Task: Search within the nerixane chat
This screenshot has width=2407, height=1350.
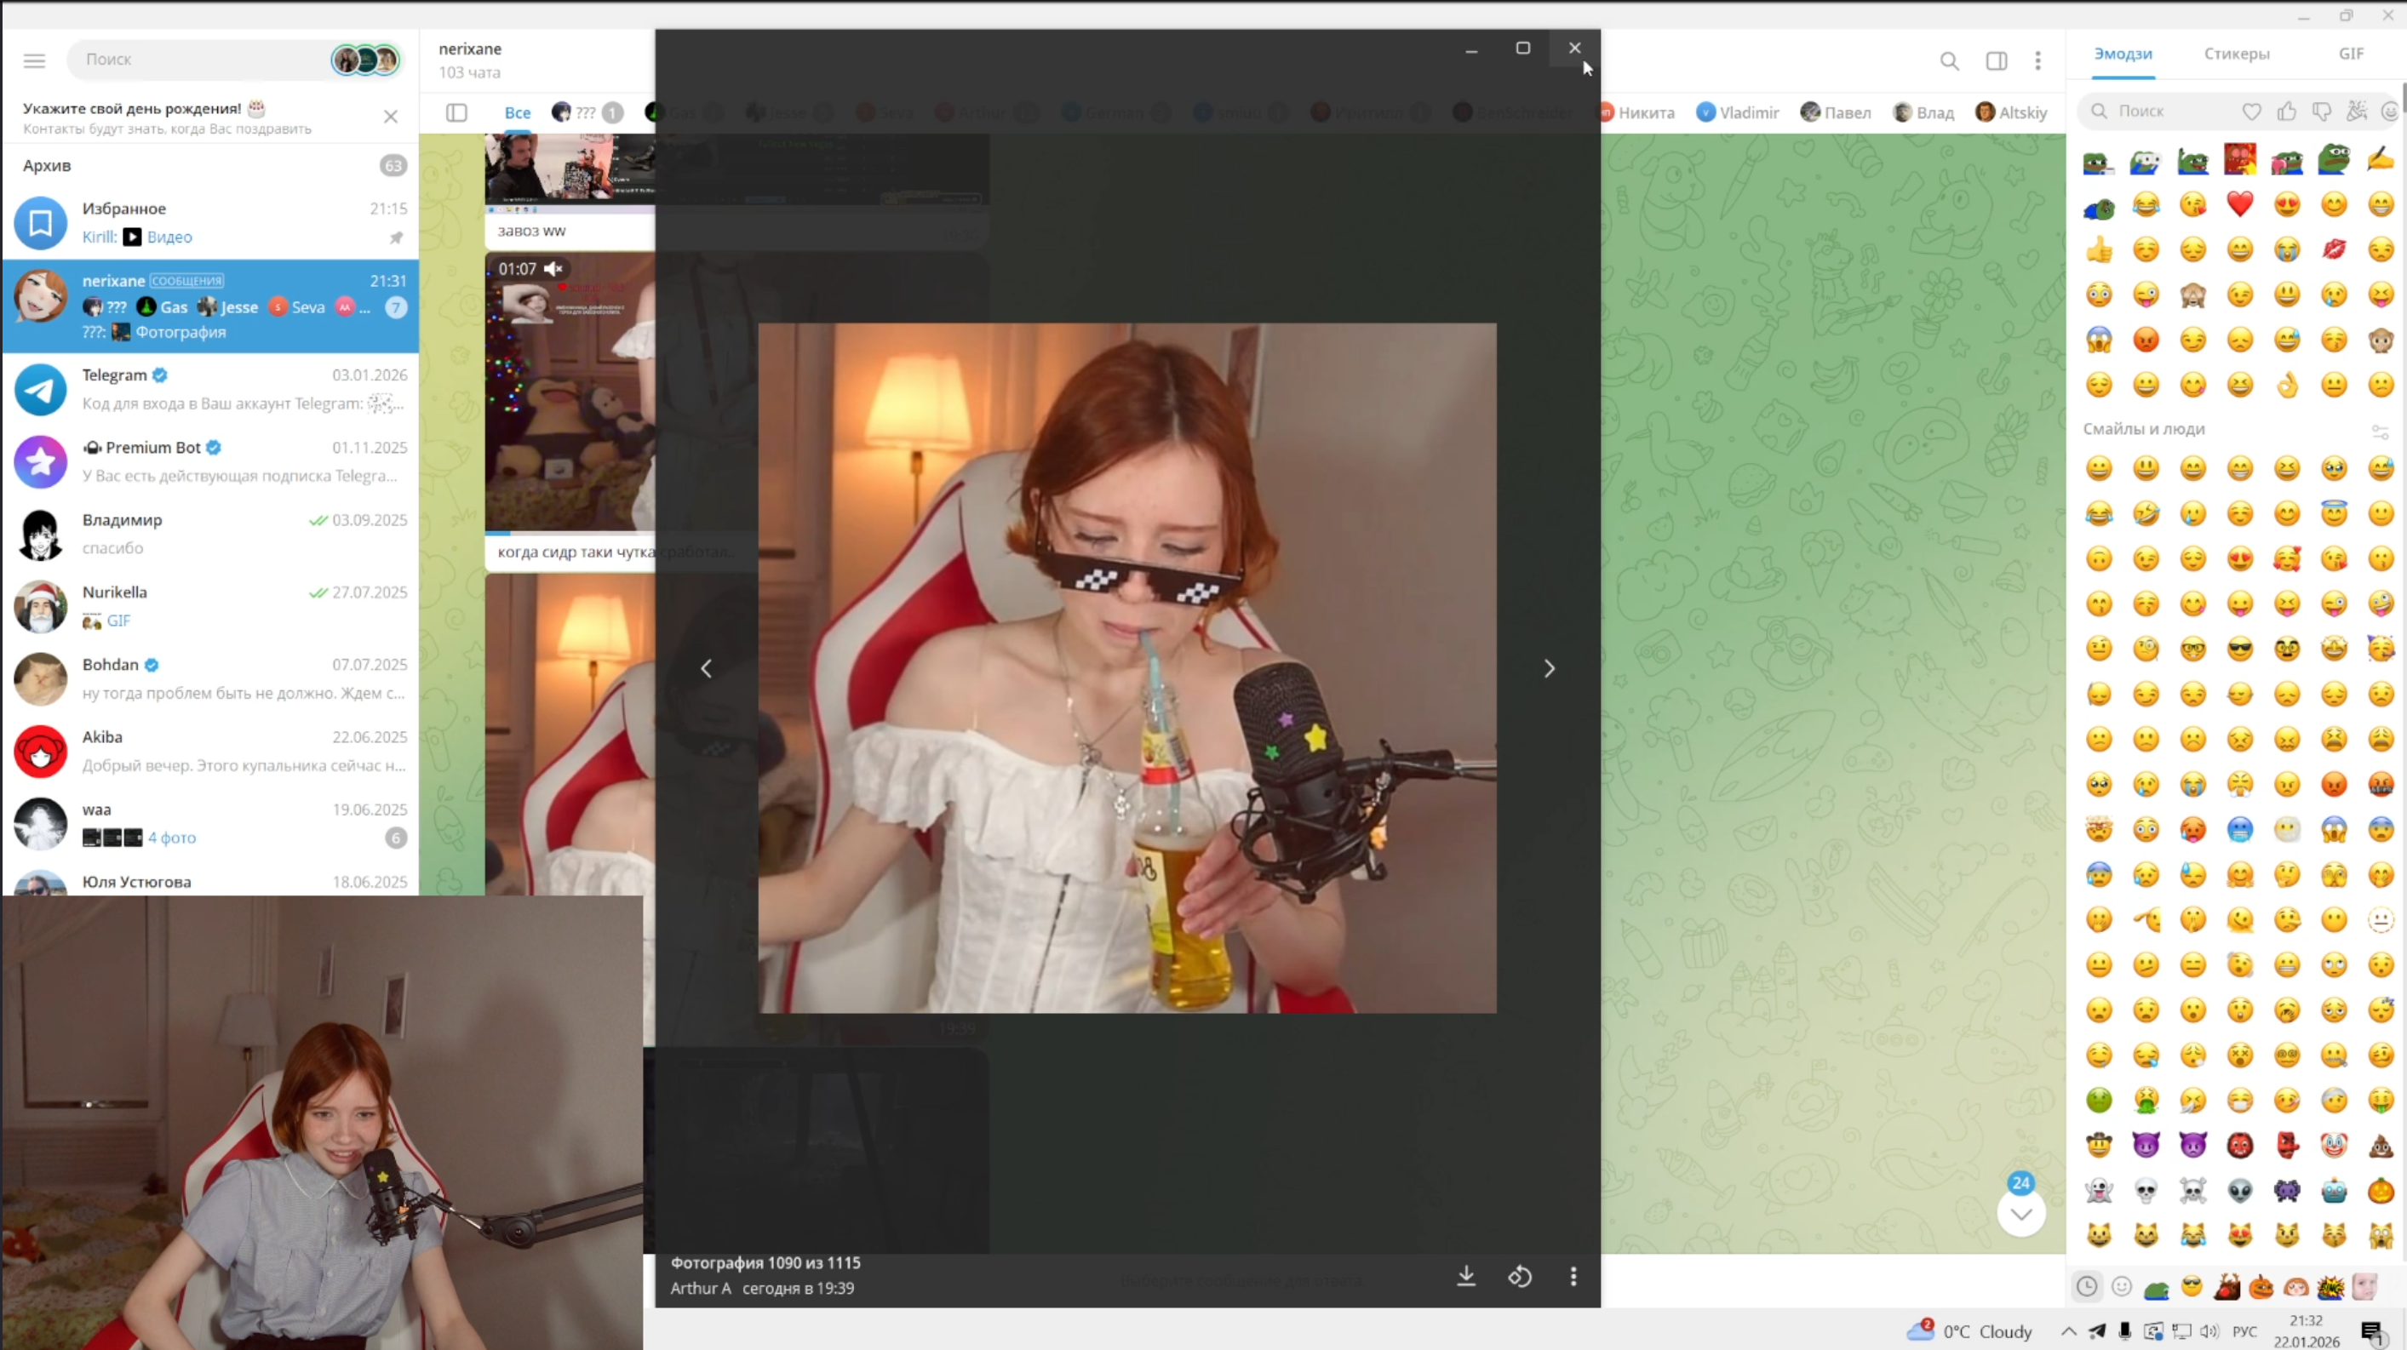Action: click(1949, 60)
